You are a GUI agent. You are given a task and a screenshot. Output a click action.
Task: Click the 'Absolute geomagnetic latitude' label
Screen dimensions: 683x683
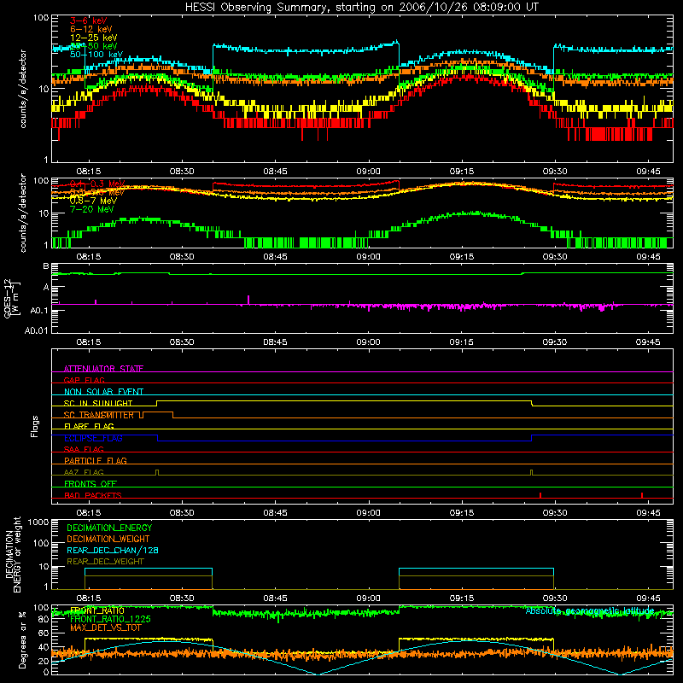(590, 610)
